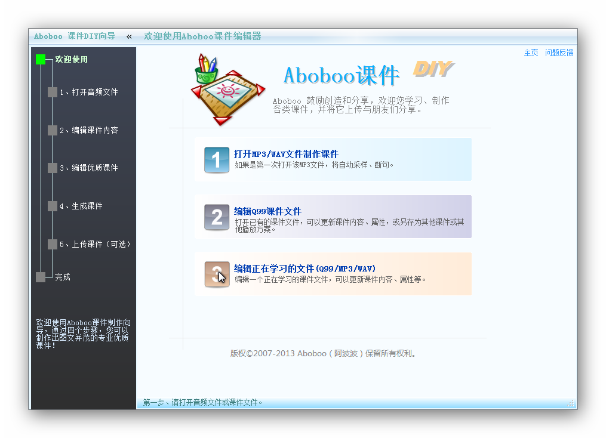This screenshot has width=606, height=438.
Task: Open 打开MP3/WAV文件制作课件 link
Action: point(286,154)
